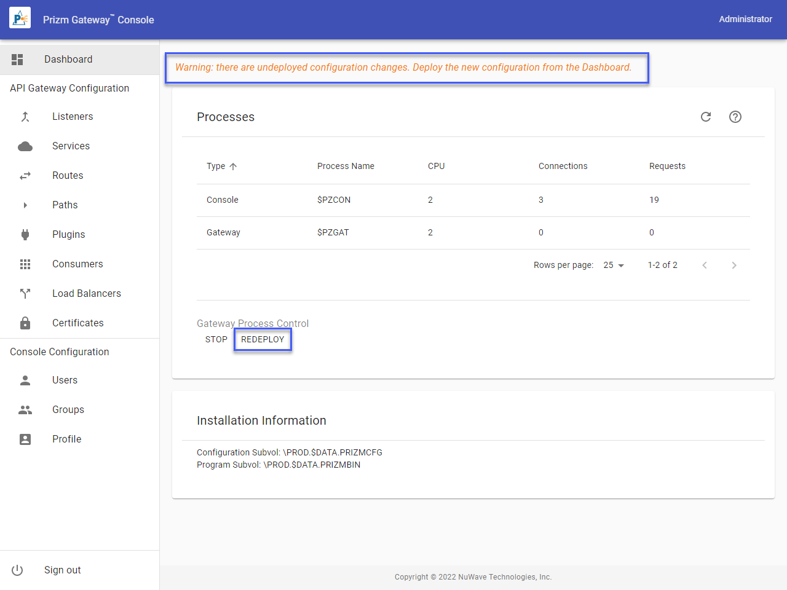Click the Administrator account label

pos(745,19)
